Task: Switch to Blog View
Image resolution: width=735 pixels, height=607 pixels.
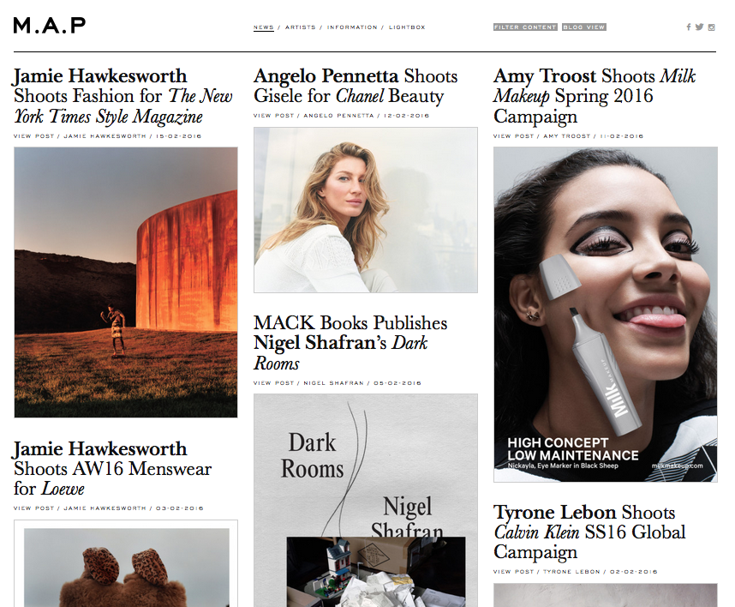Action: 584,27
